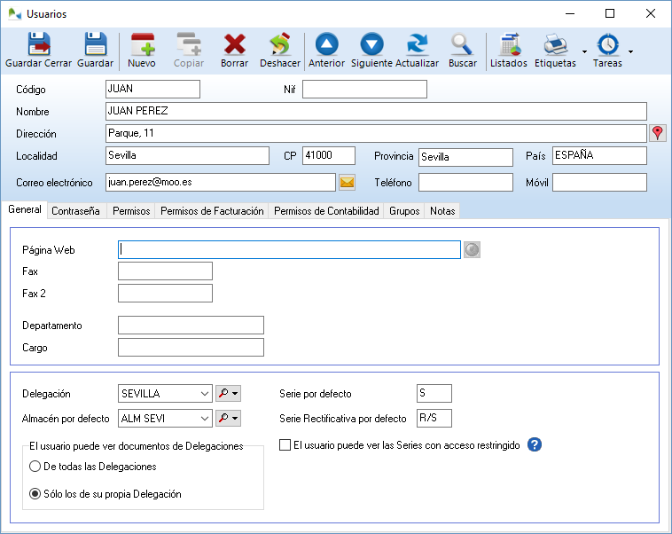Open help for restricted Series access
672x534 pixels.
(535, 445)
